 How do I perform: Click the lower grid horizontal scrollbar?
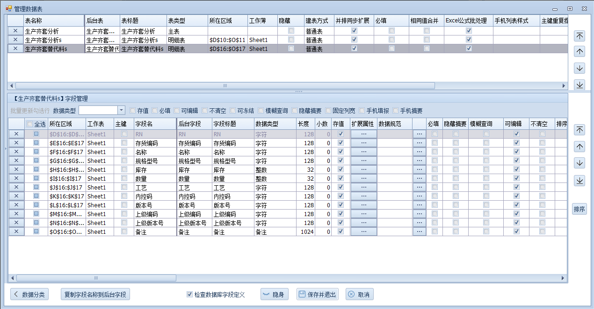coord(96,278)
